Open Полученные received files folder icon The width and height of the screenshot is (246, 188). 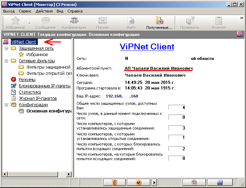(159, 21)
